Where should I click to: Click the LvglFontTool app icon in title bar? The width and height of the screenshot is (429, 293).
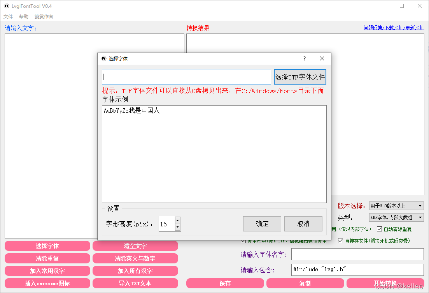tap(6, 6)
